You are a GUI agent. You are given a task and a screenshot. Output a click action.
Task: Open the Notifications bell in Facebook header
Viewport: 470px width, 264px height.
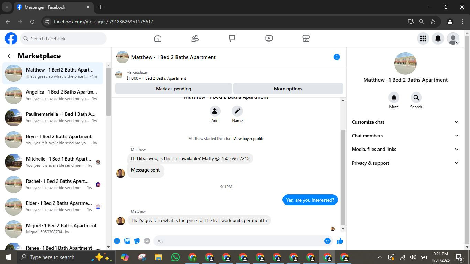438,38
